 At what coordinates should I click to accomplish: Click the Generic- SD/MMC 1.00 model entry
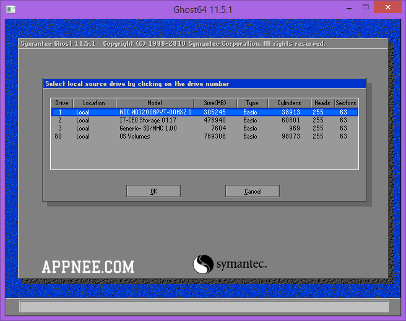click(148, 128)
